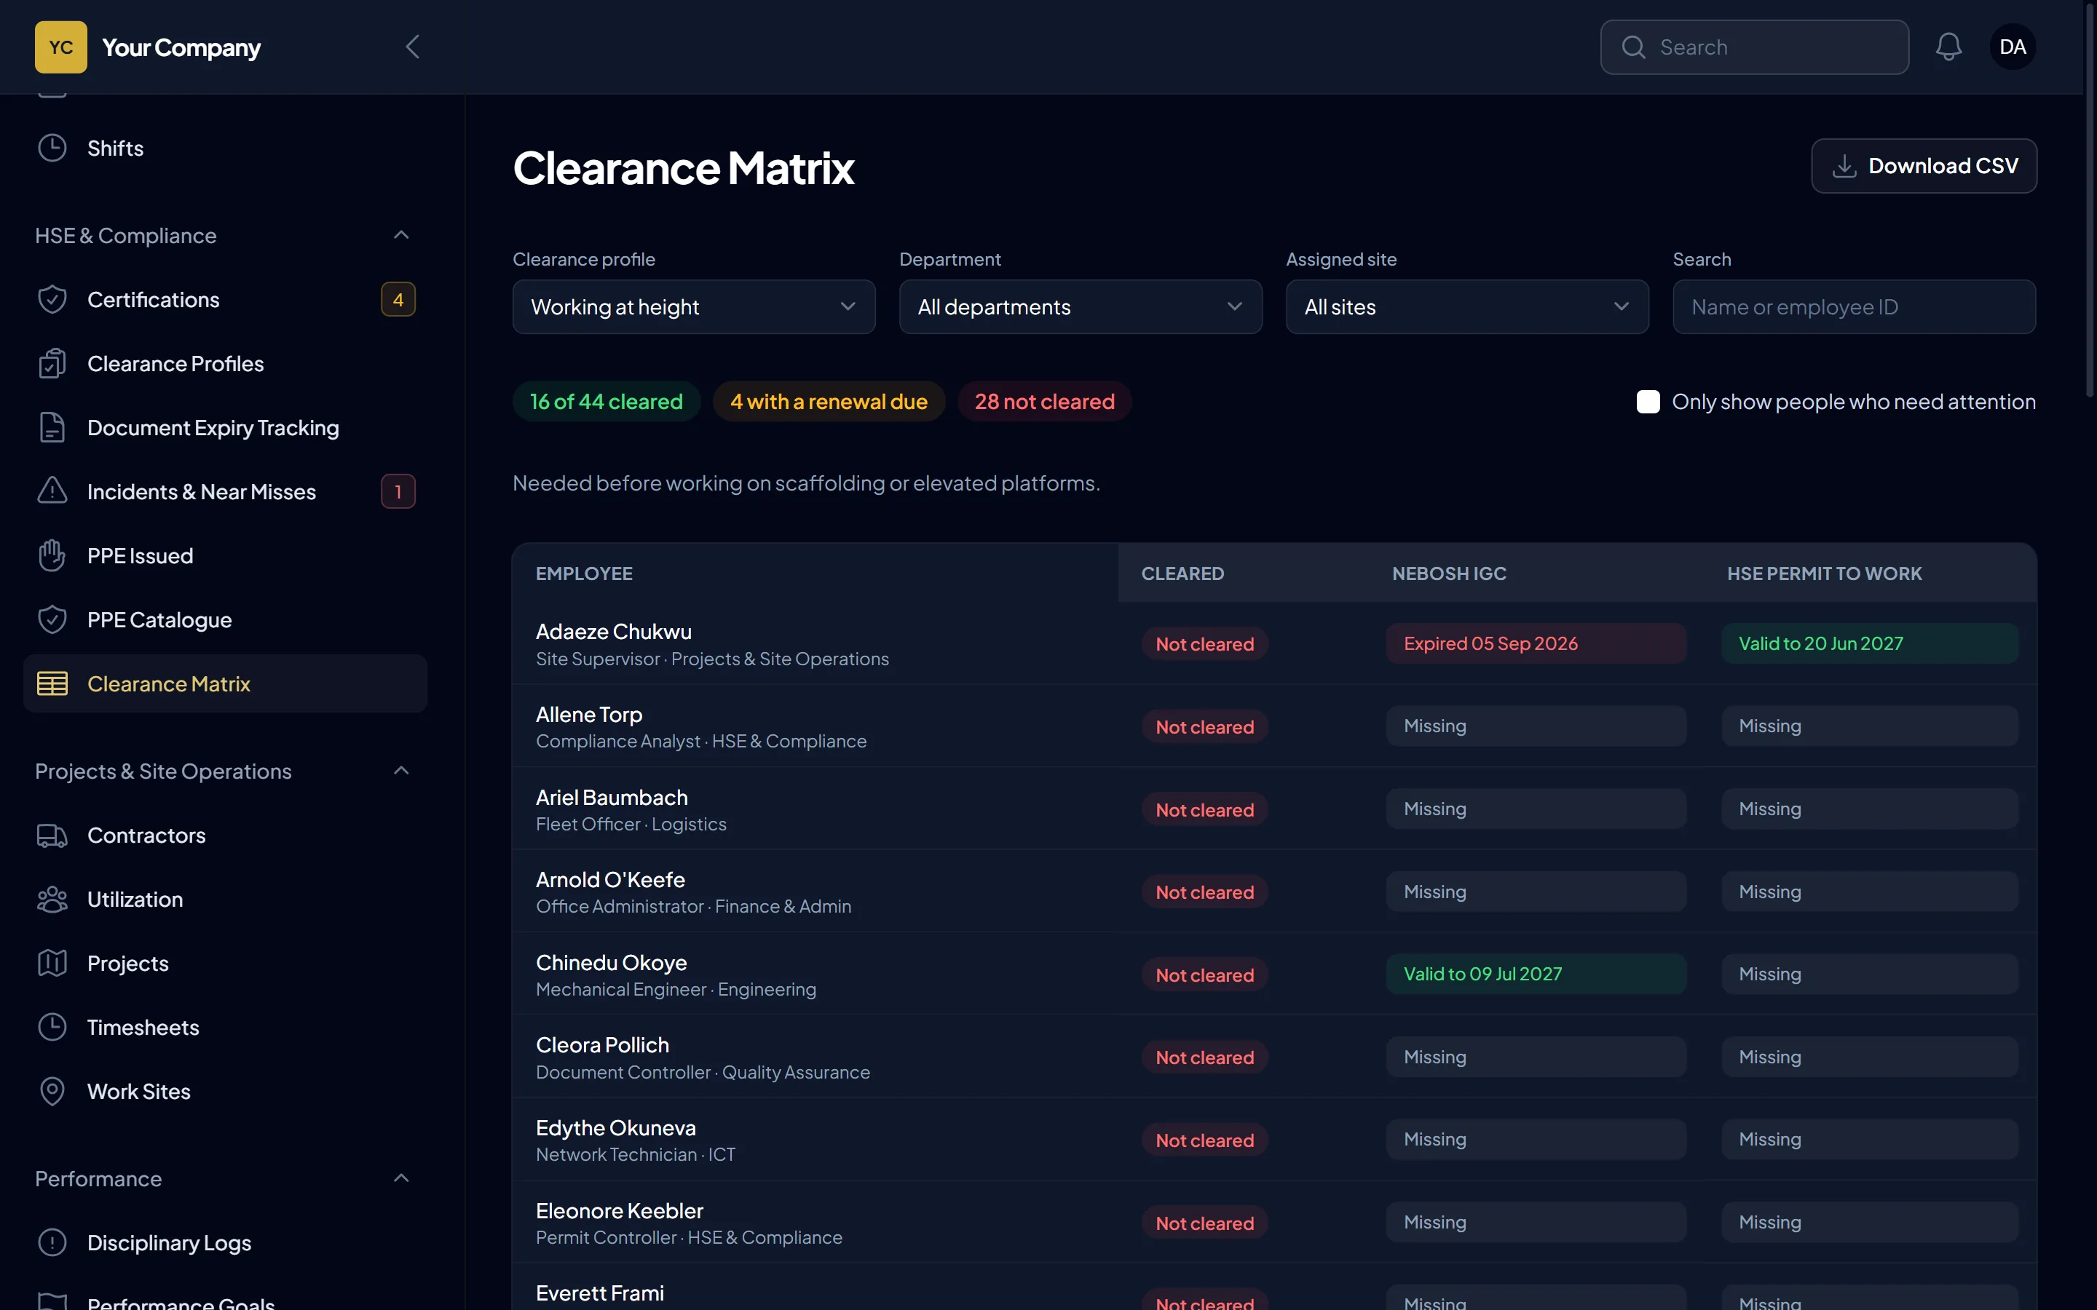
Task: Click the 16 of 44 cleared chip
Action: click(x=606, y=402)
